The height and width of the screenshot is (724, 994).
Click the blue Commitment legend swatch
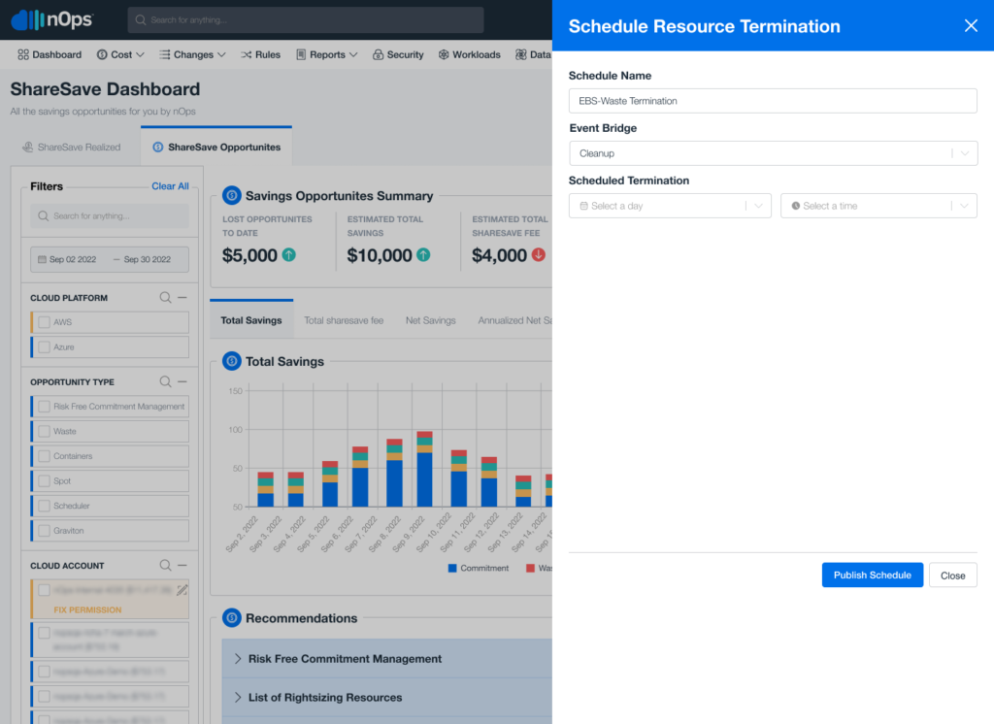452,568
